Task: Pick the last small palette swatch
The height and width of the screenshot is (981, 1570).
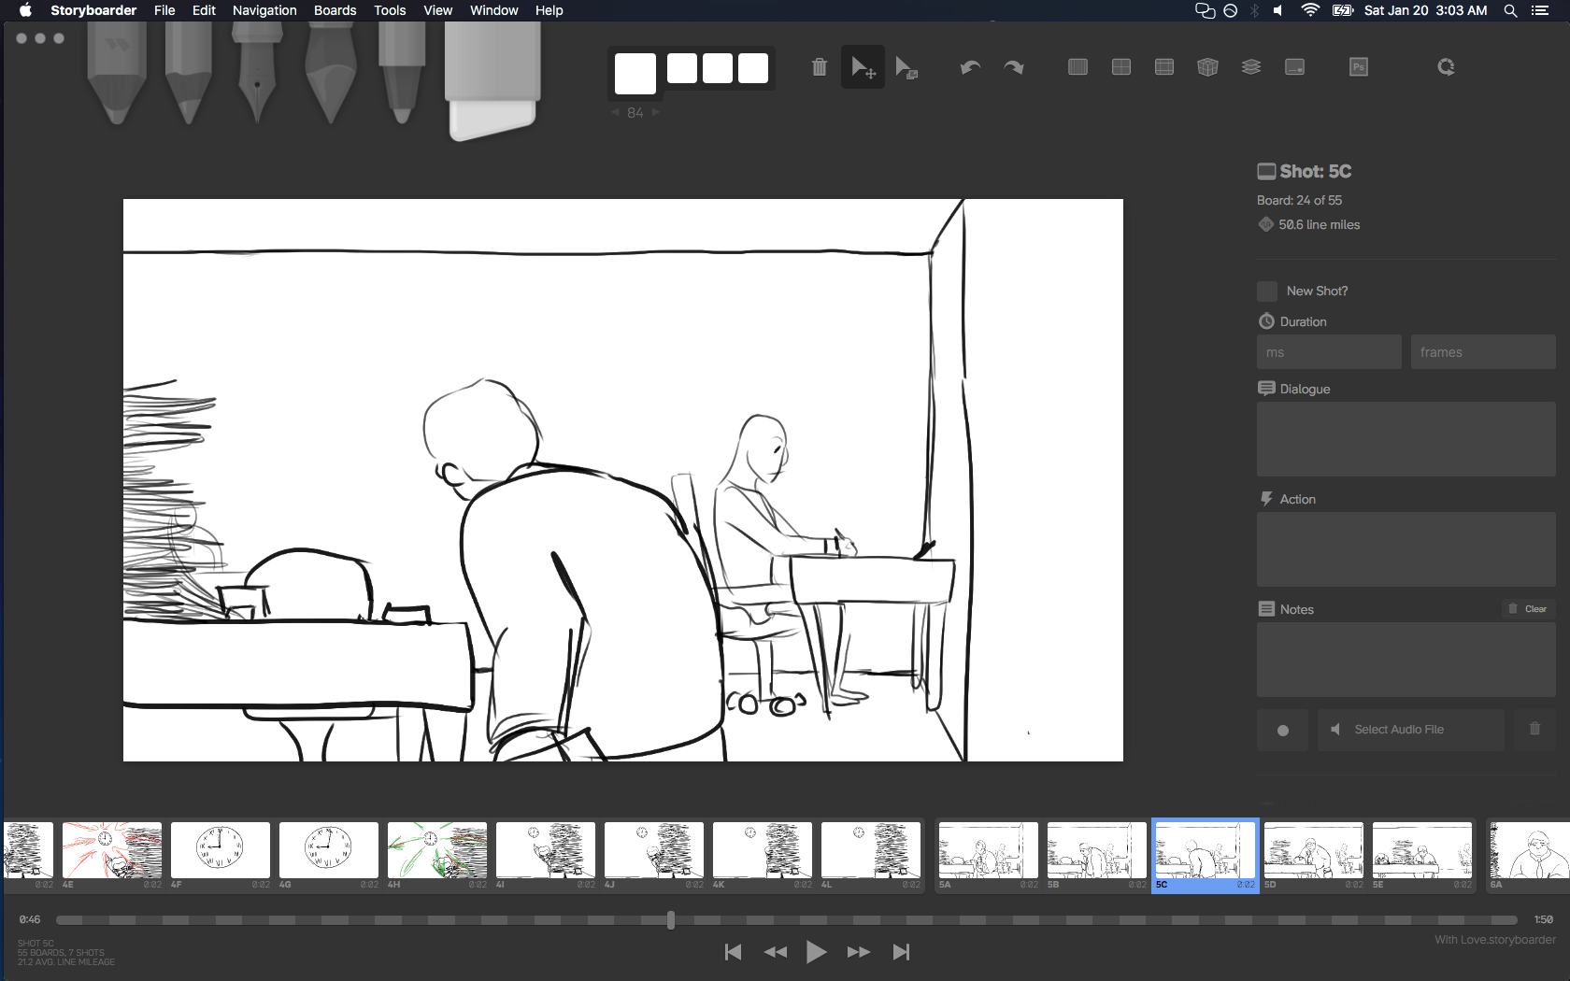Action: [753, 68]
